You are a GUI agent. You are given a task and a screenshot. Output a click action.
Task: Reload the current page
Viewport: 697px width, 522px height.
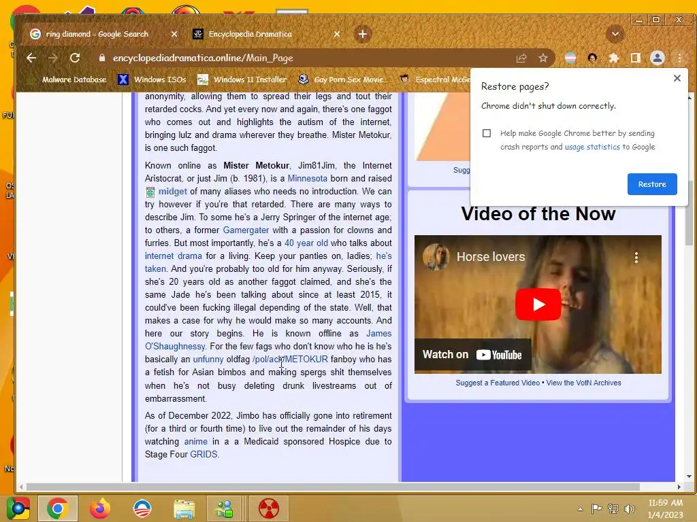click(75, 58)
